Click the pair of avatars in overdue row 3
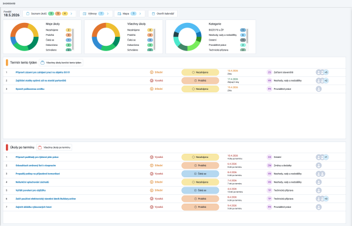The image size is (352, 226). (x=320, y=174)
